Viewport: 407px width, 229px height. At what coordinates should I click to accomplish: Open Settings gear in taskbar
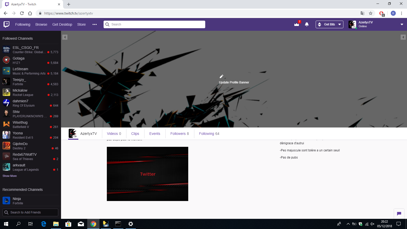point(131,224)
